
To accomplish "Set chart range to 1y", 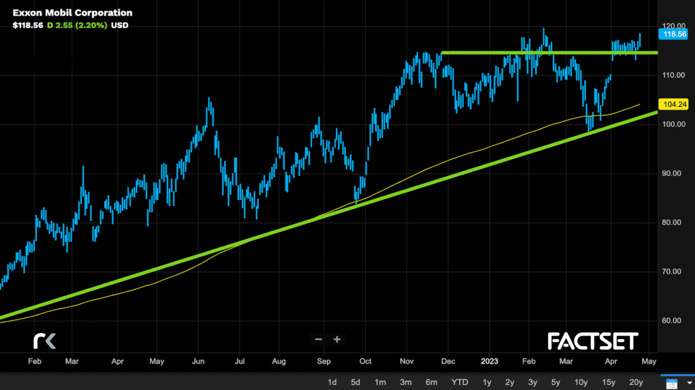I will coord(487,382).
